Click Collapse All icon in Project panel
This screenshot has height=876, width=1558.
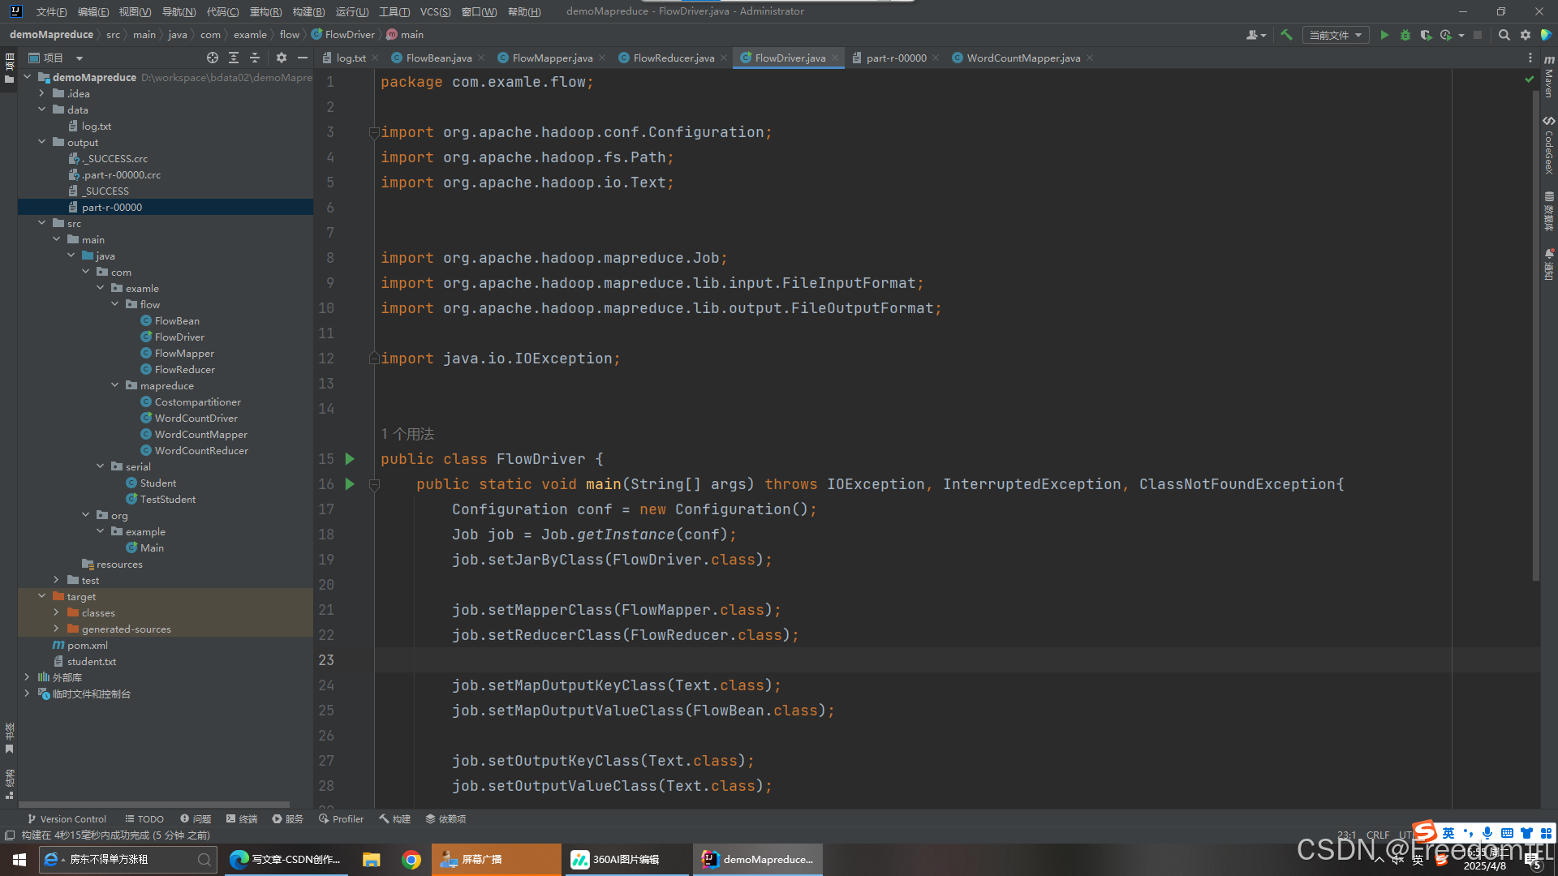[x=255, y=58]
